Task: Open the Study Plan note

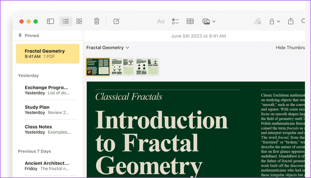Action: (48, 110)
